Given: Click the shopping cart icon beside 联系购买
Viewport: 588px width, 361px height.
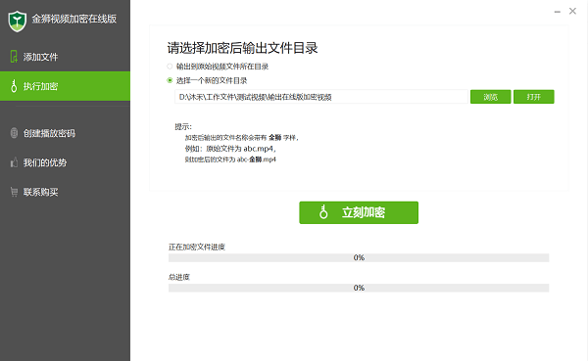Looking at the screenshot, I should tap(14, 192).
